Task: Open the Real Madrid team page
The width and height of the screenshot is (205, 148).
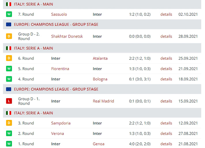Action: pos(104,101)
